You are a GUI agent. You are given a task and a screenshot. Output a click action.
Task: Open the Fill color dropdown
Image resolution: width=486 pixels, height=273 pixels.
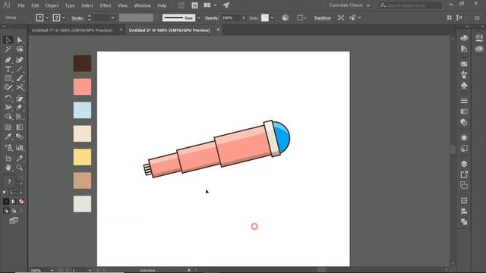coord(47,17)
